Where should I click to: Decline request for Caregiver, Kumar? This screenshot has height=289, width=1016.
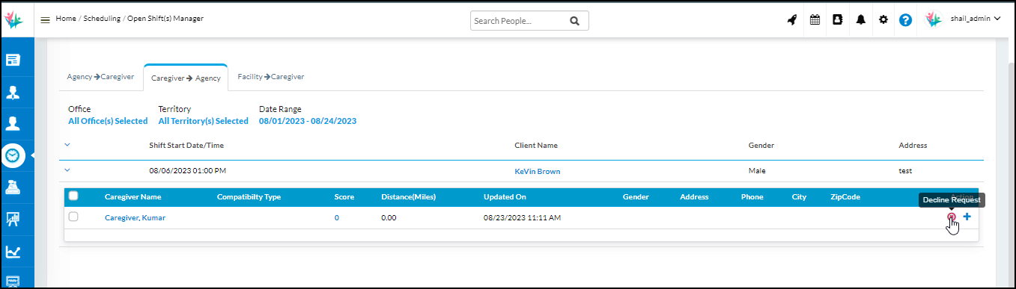(x=952, y=217)
